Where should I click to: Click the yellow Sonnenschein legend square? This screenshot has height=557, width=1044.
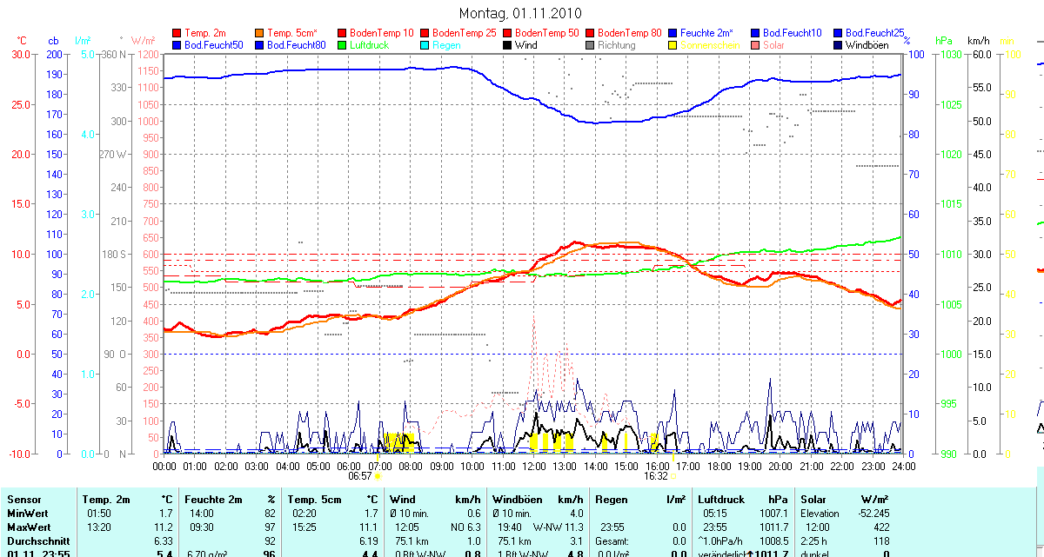tap(673, 44)
